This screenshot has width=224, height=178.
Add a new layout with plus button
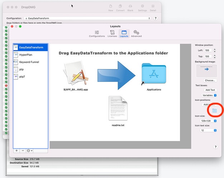click(x=16, y=151)
